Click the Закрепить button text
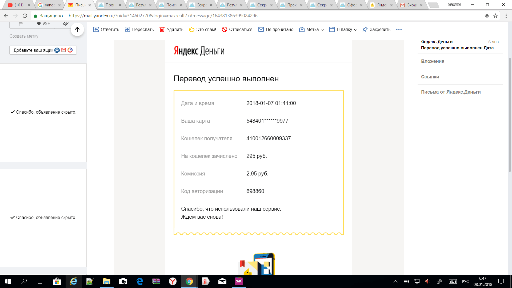512x288 pixels. [380, 29]
